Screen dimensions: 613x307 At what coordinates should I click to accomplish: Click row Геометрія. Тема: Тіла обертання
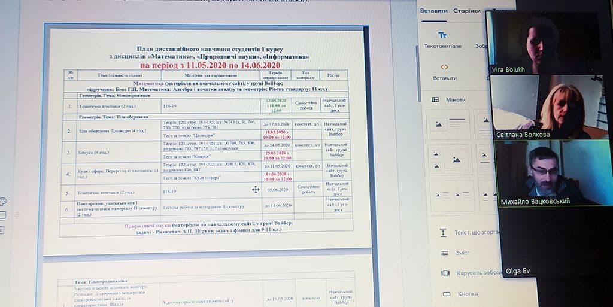tap(113, 117)
